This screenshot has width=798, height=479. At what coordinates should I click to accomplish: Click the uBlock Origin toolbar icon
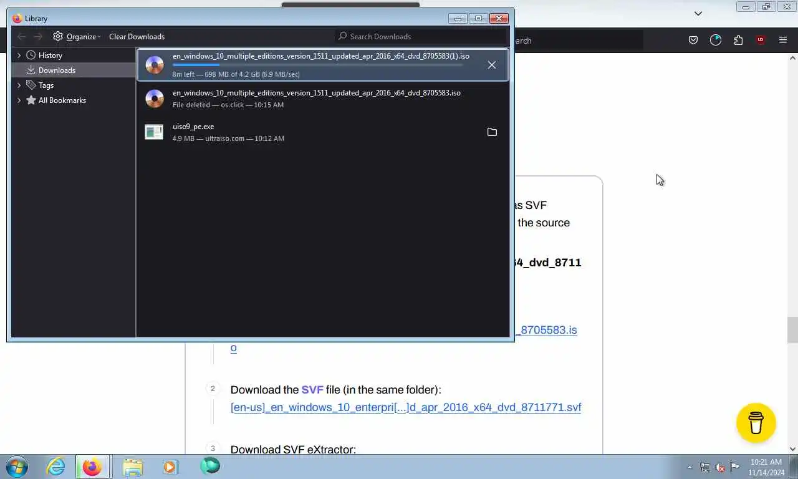click(x=761, y=40)
